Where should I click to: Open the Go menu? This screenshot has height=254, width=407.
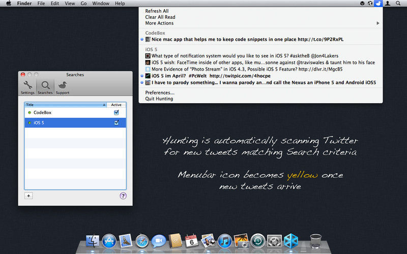click(83, 4)
